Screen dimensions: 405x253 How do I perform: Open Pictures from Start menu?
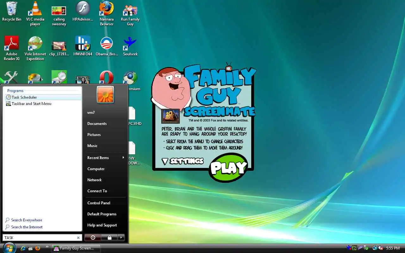coord(94,135)
